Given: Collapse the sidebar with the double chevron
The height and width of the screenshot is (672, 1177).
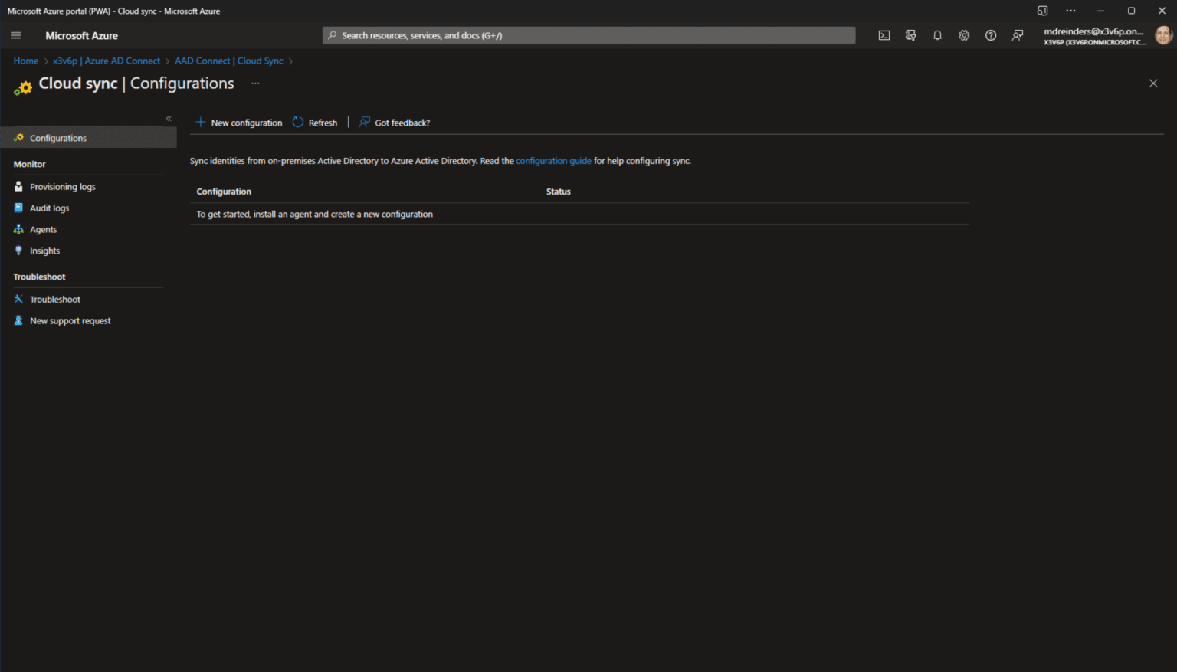Looking at the screenshot, I should tap(169, 118).
